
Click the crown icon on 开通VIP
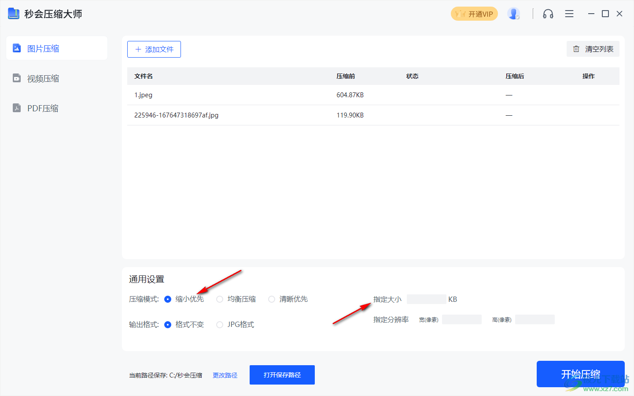coord(461,14)
